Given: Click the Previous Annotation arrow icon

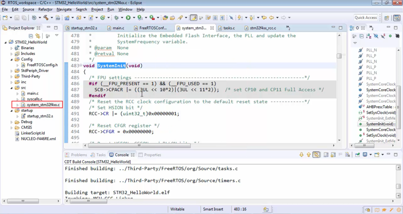Looking at the screenshot, I should (x=251, y=17).
